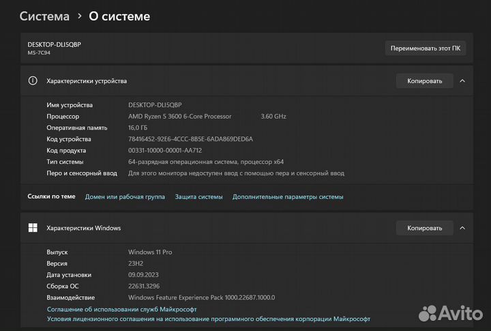Click pen and touch unavailable message

pos(236,173)
